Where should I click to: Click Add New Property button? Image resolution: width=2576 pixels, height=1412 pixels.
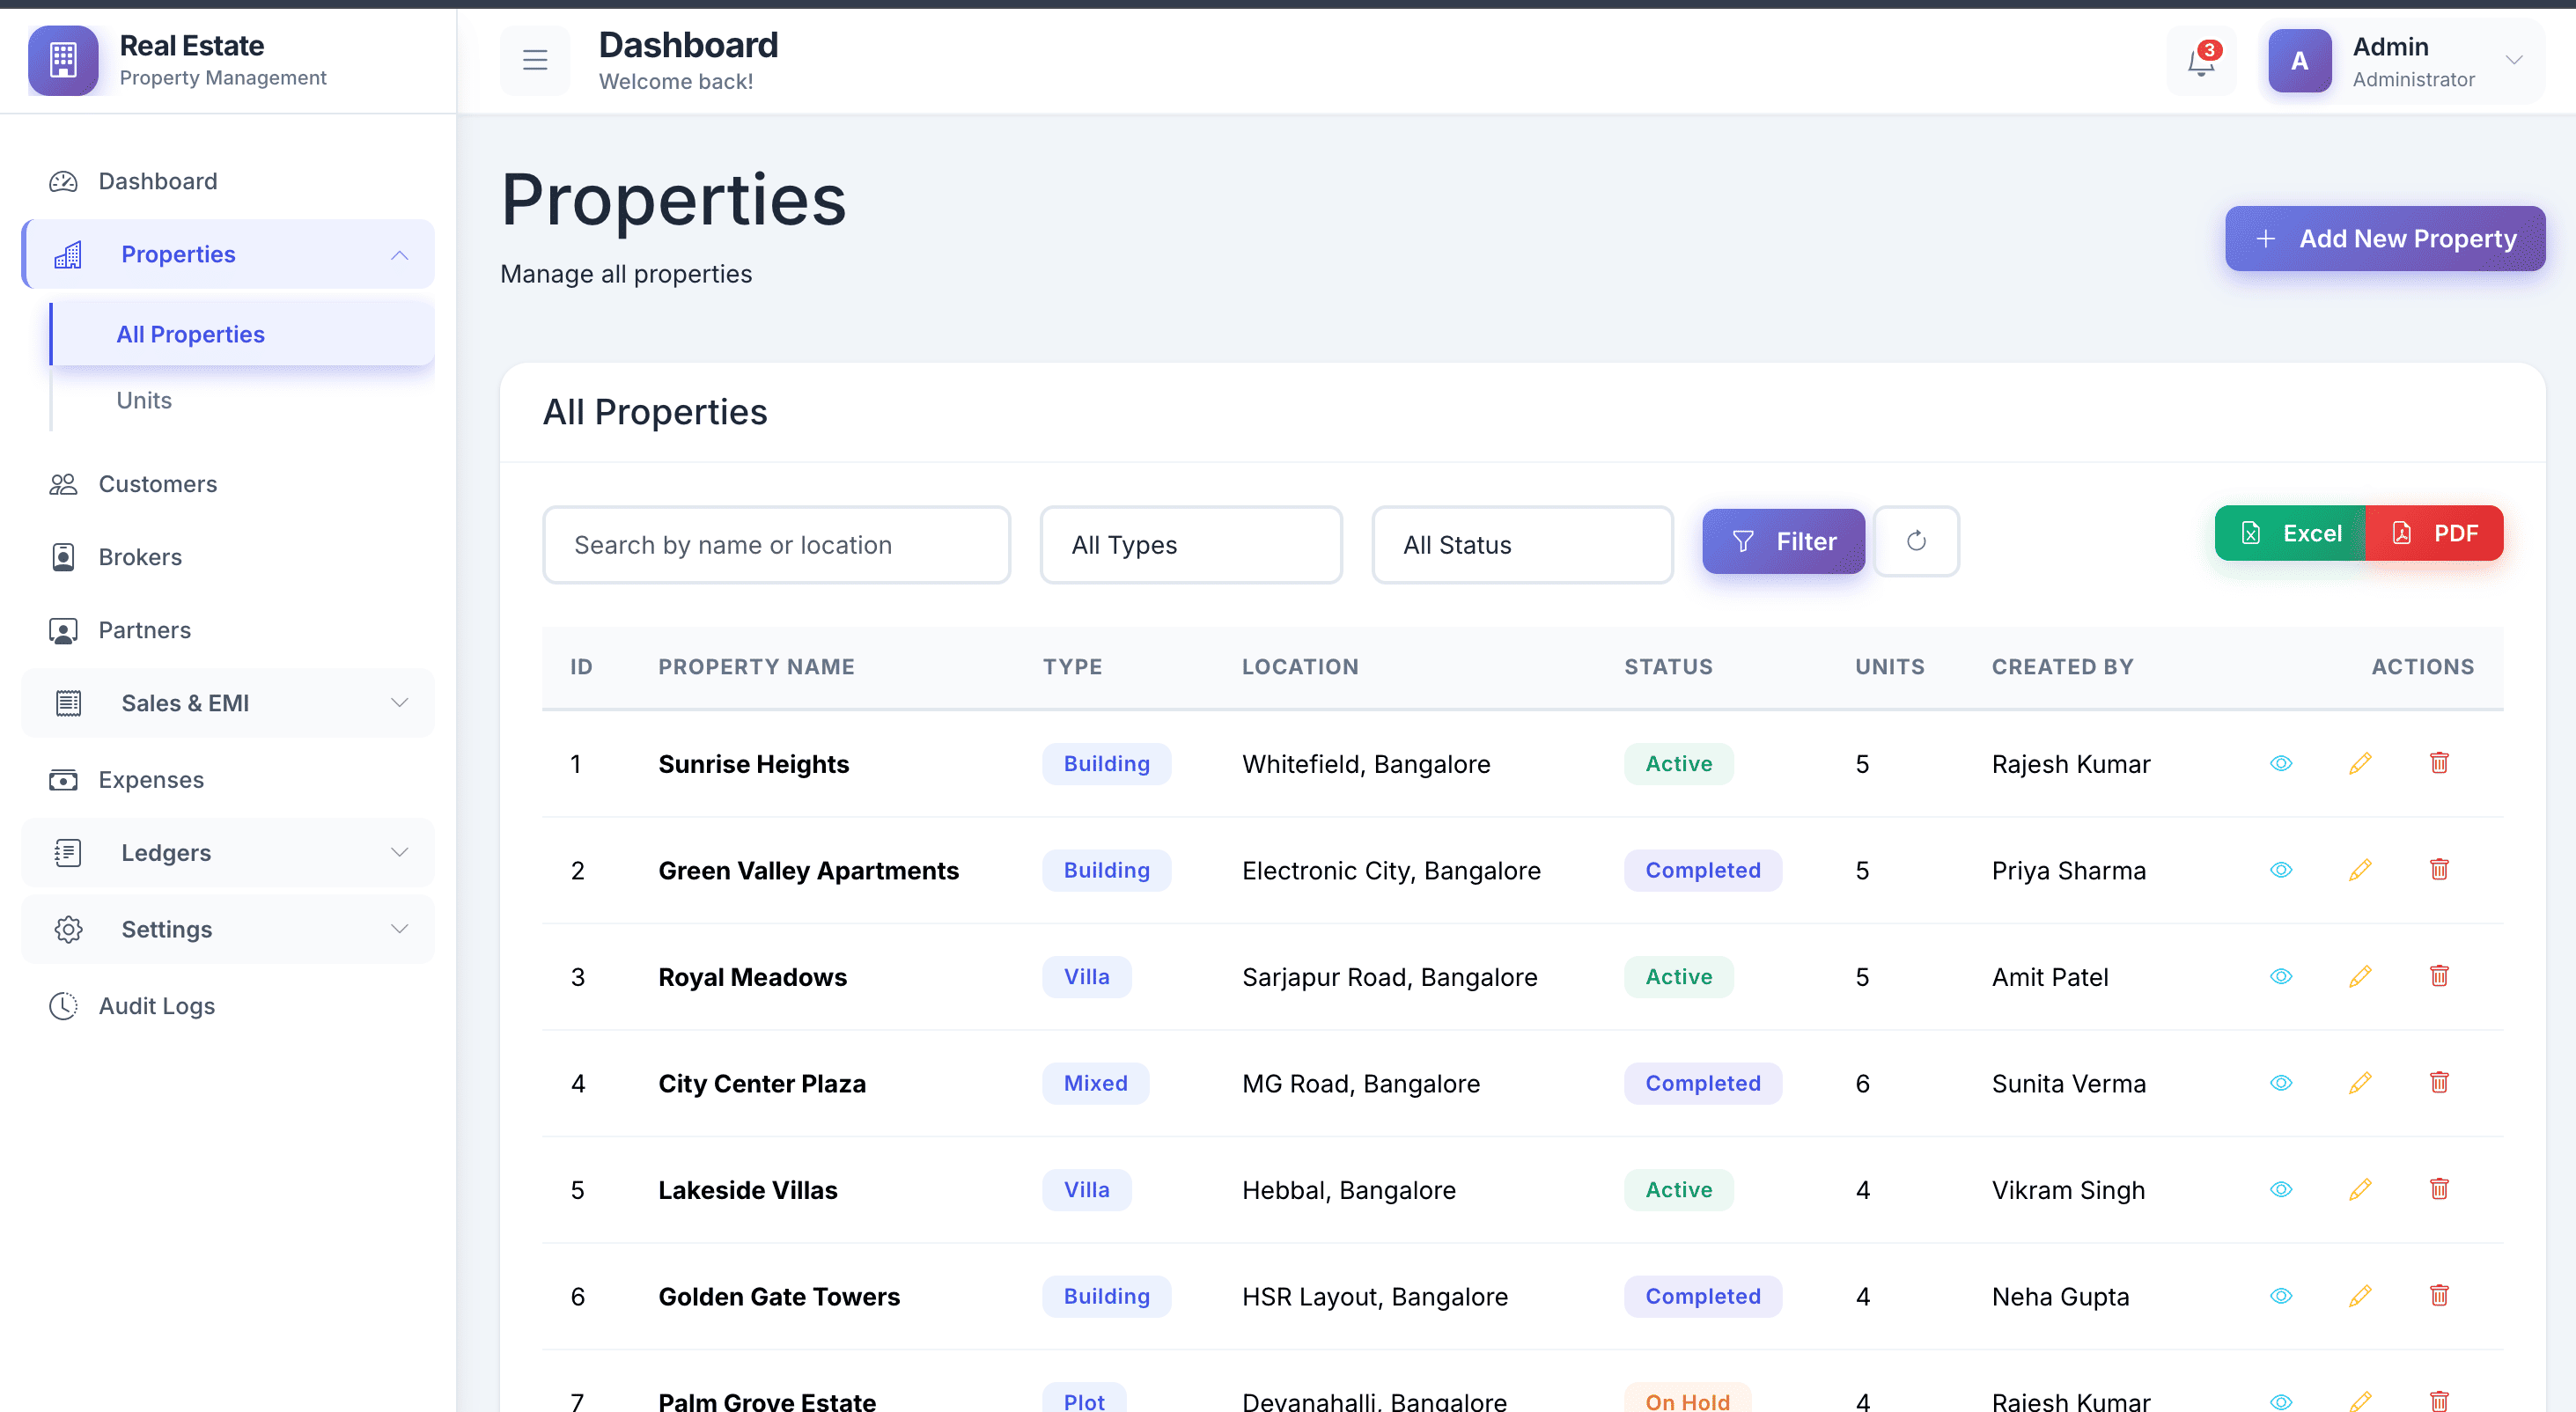pos(2385,239)
